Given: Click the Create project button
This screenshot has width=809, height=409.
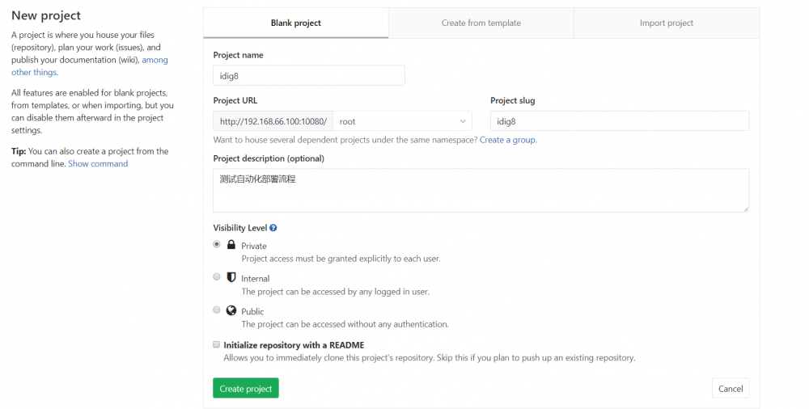Looking at the screenshot, I should [x=246, y=389].
